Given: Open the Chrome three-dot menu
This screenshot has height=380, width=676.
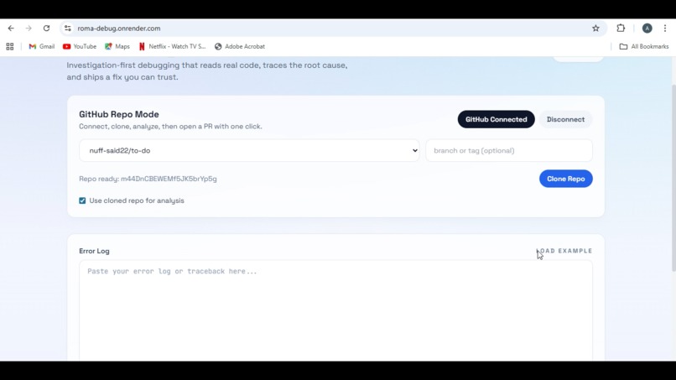Looking at the screenshot, I should click(665, 28).
